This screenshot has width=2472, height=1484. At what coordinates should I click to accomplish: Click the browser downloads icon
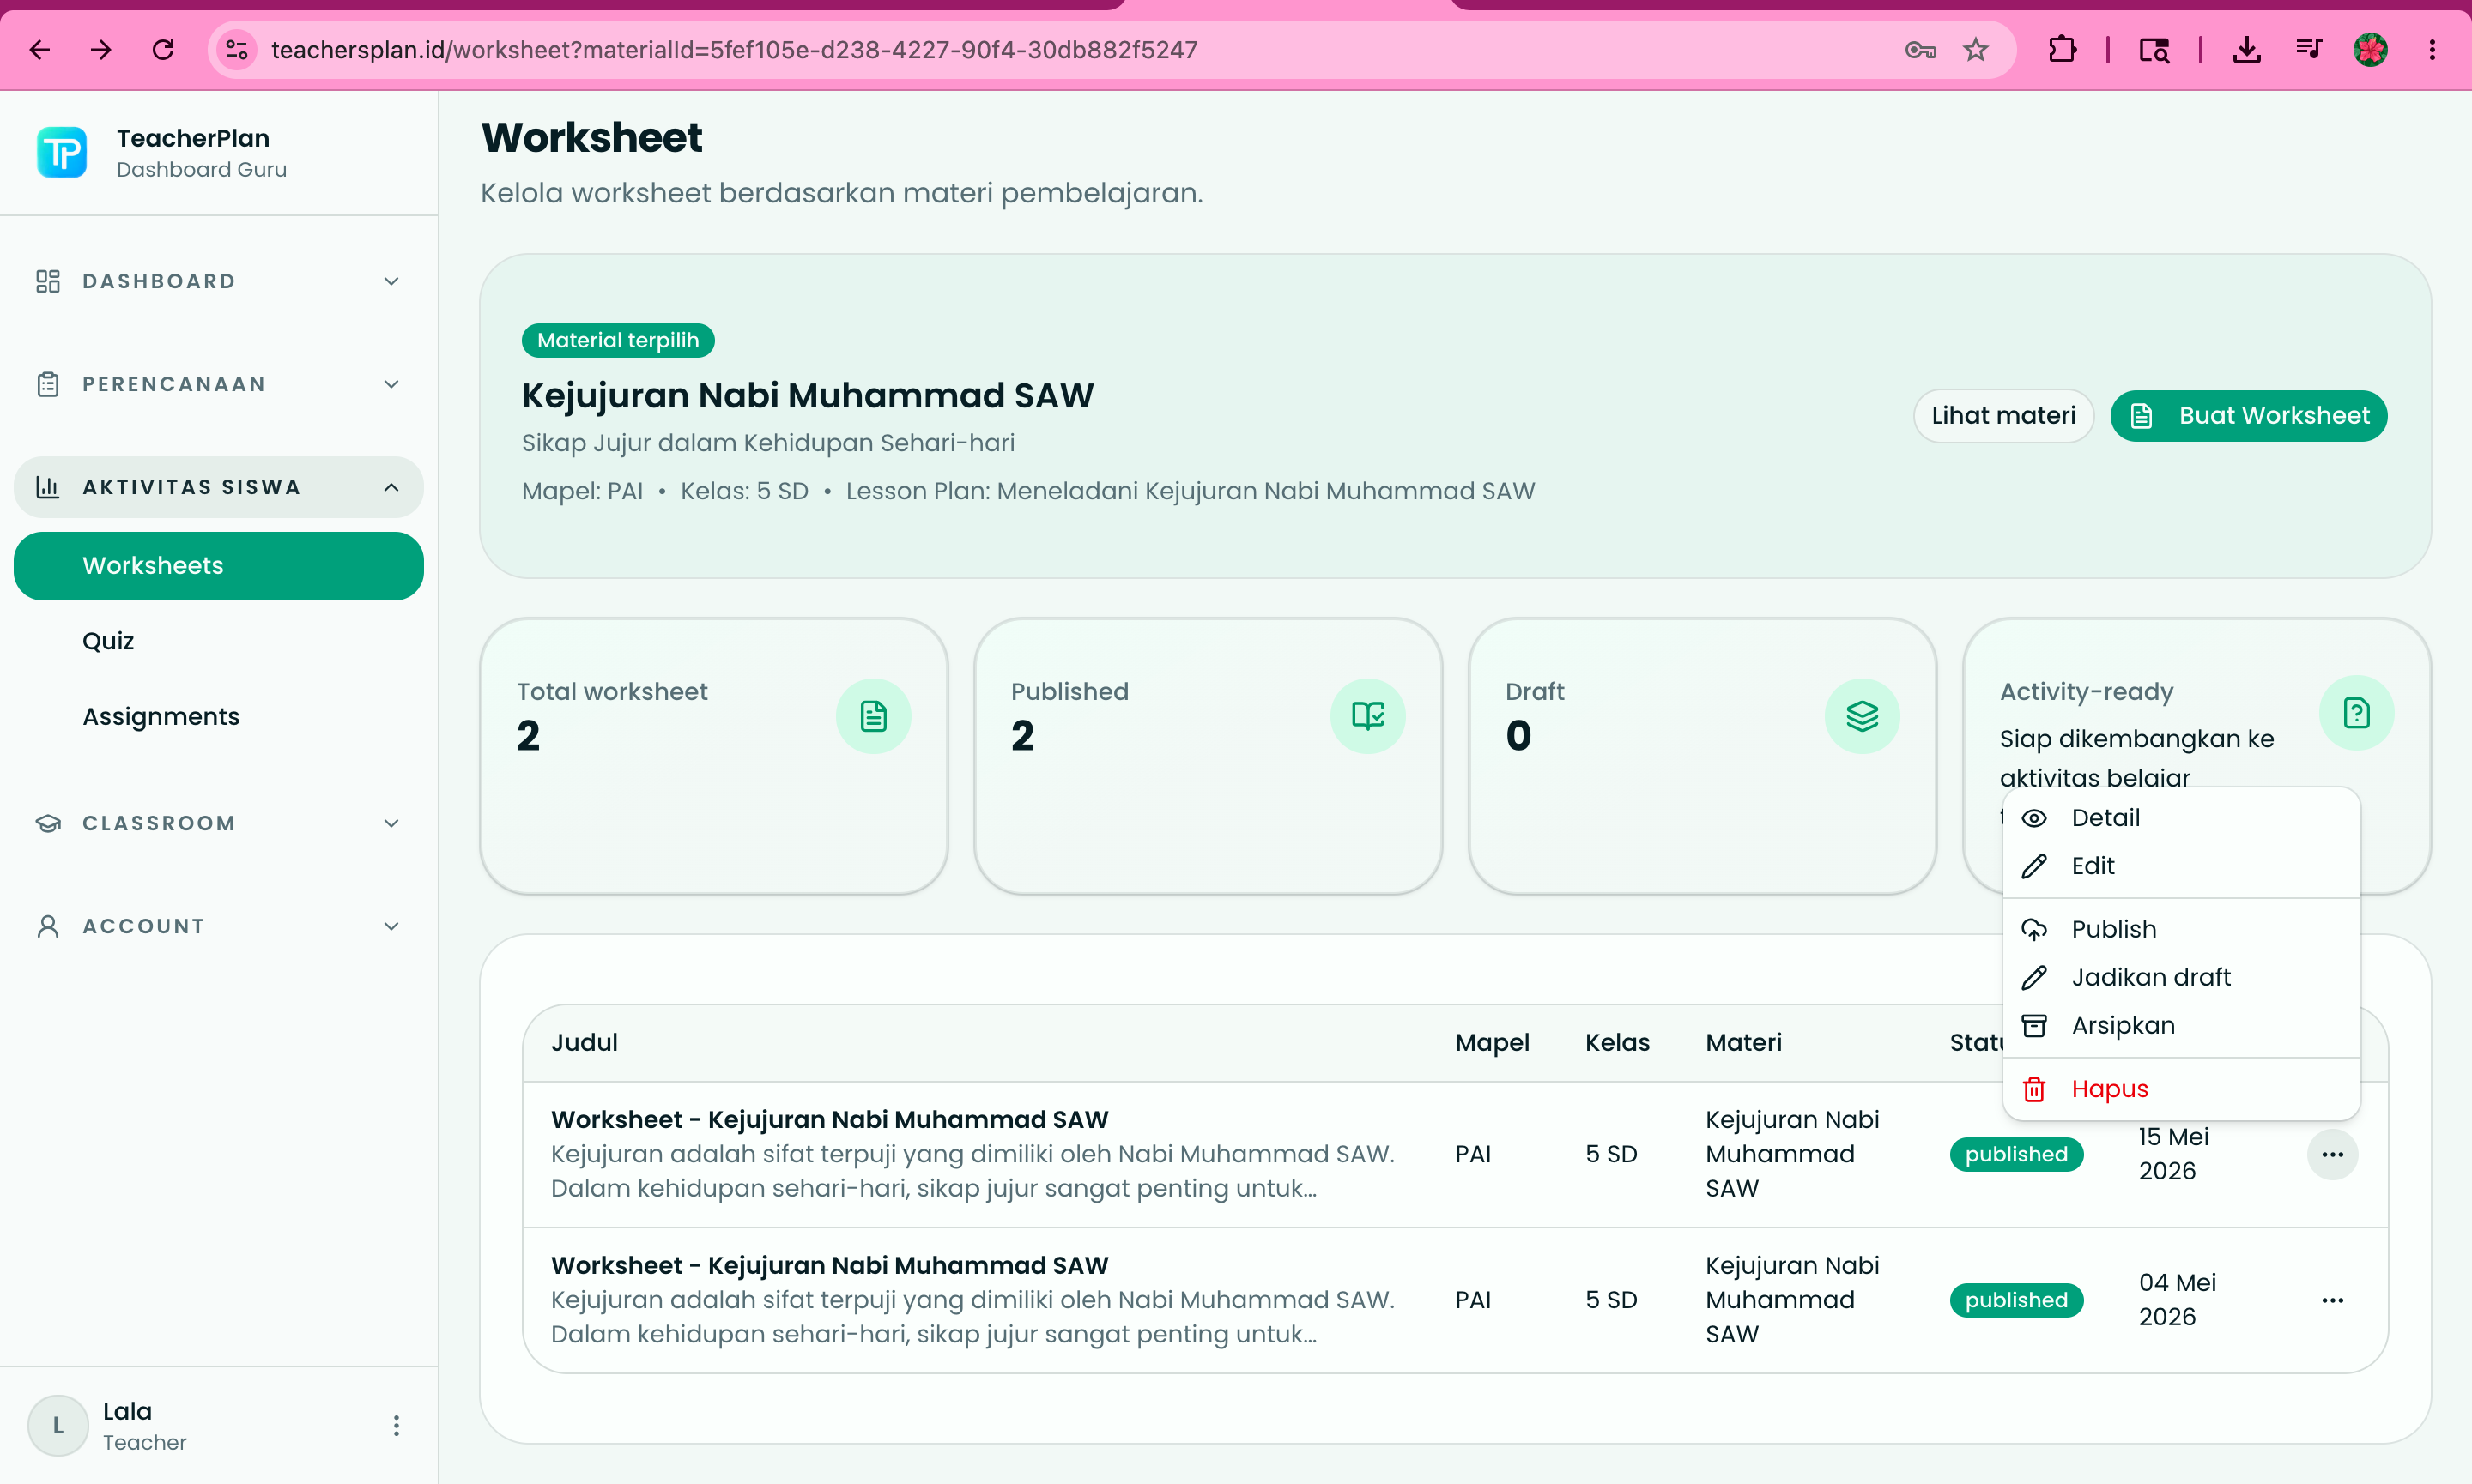click(x=2246, y=49)
